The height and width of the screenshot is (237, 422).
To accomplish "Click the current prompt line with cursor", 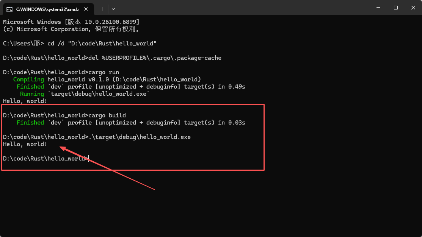I will click(45, 159).
